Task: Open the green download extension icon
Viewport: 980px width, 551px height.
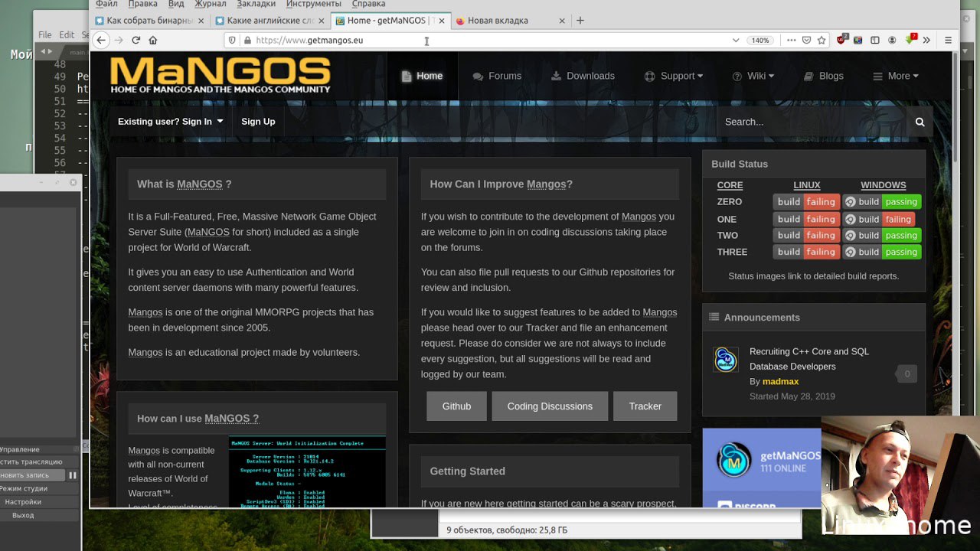Action: point(911,39)
